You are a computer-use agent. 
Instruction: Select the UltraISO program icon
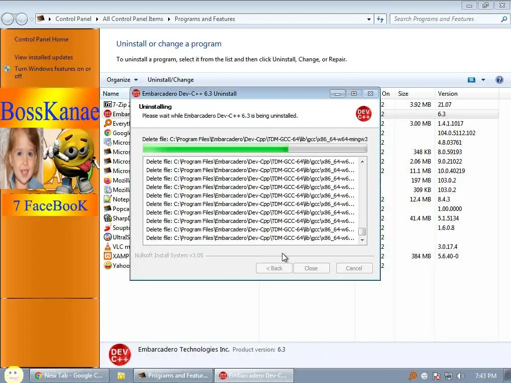click(x=108, y=237)
